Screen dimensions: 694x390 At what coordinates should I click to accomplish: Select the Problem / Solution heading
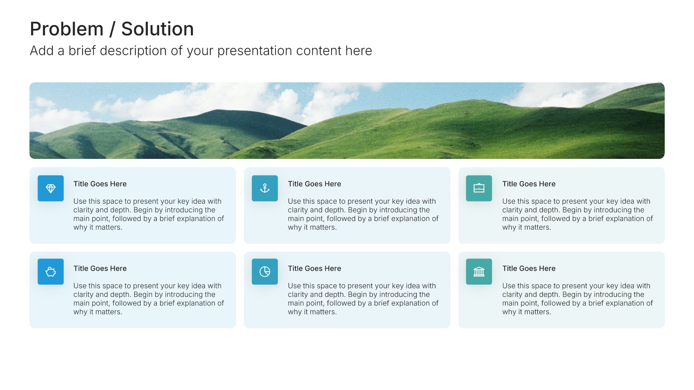point(112,29)
